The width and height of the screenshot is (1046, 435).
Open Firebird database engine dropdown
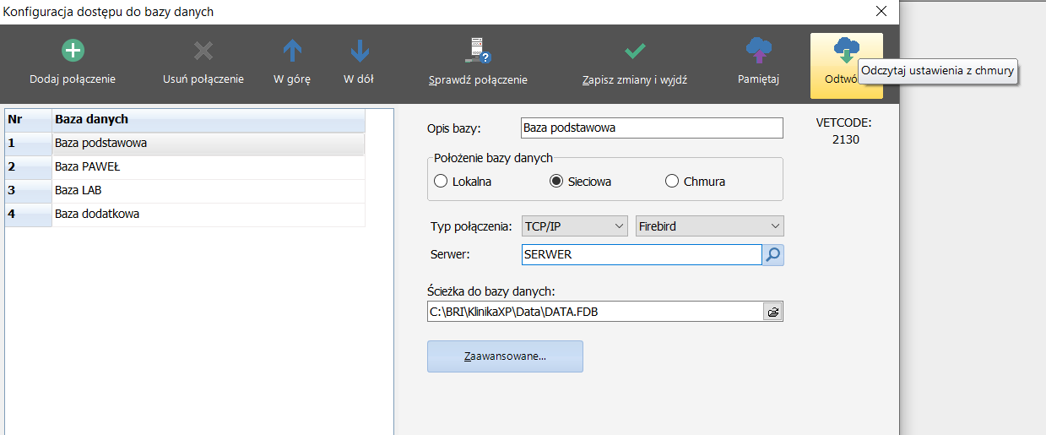click(x=709, y=226)
